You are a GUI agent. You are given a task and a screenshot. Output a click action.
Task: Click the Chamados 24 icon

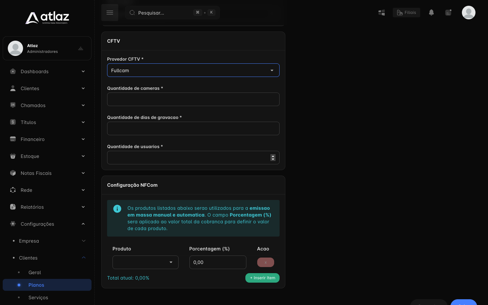pos(13,105)
